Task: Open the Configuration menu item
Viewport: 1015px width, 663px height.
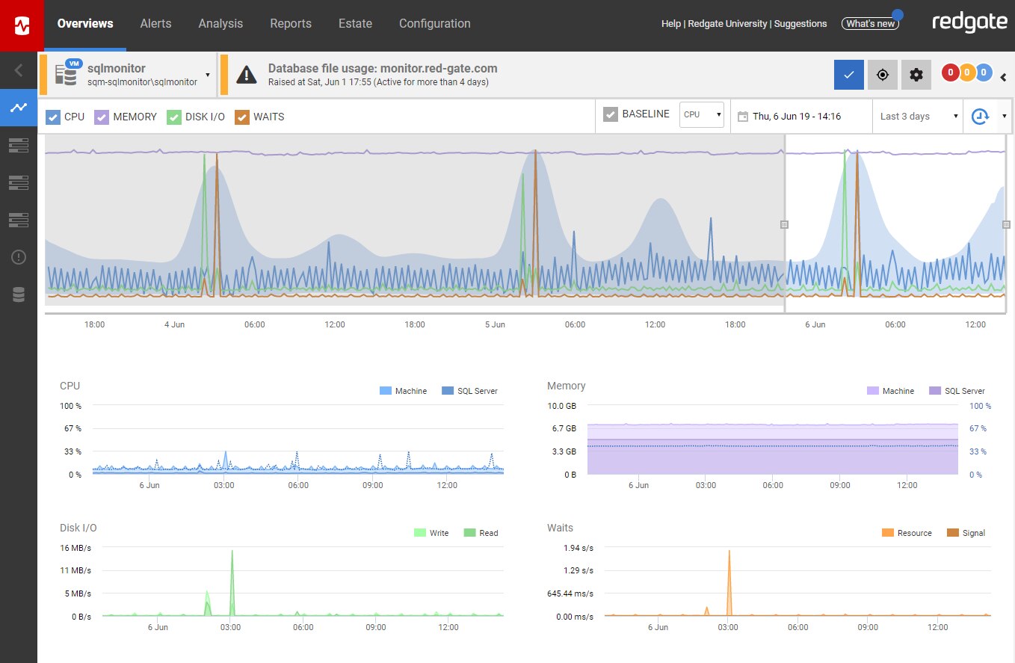Action: [434, 23]
